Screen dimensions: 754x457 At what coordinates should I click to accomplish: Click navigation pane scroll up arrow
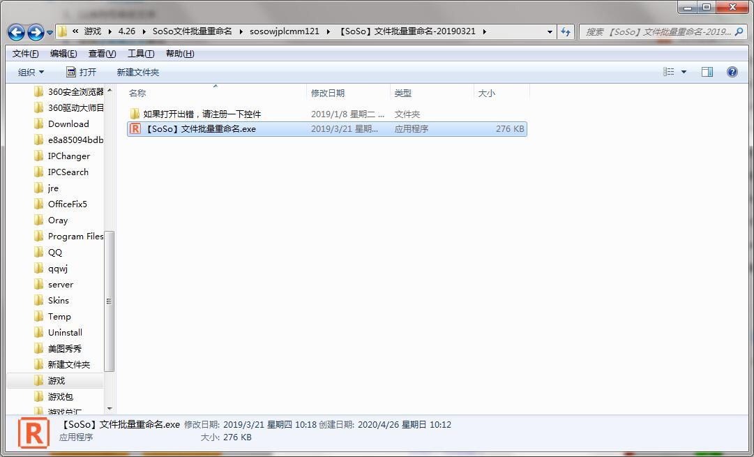click(109, 91)
